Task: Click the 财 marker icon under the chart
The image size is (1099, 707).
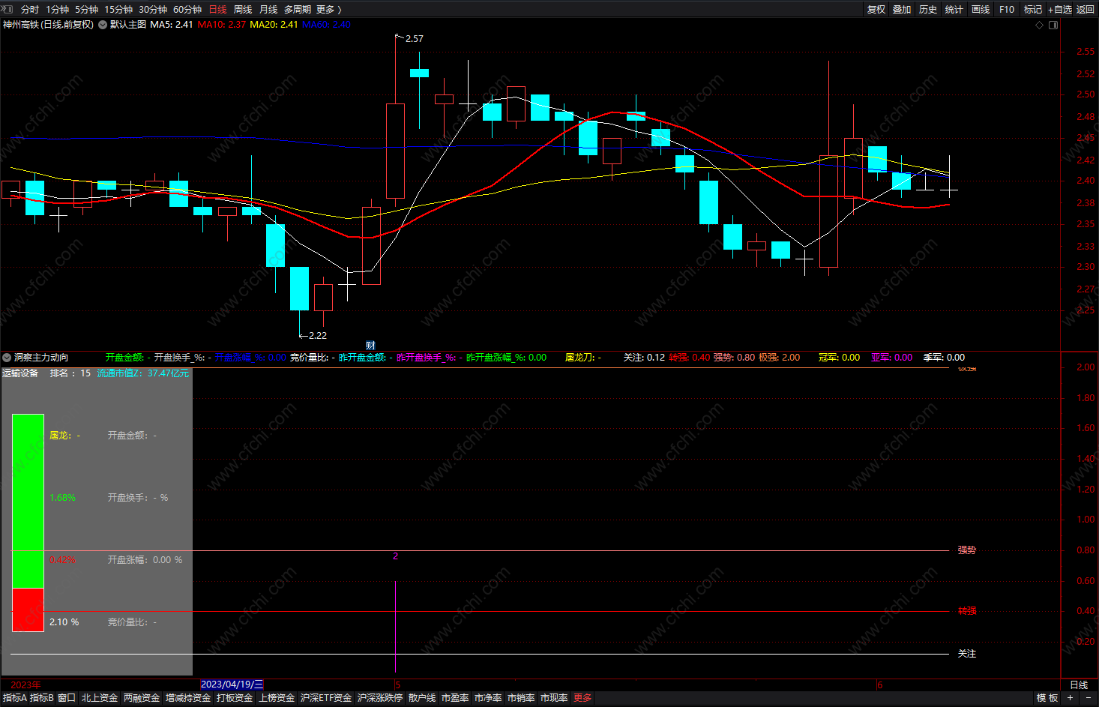Action: pyautogui.click(x=370, y=346)
